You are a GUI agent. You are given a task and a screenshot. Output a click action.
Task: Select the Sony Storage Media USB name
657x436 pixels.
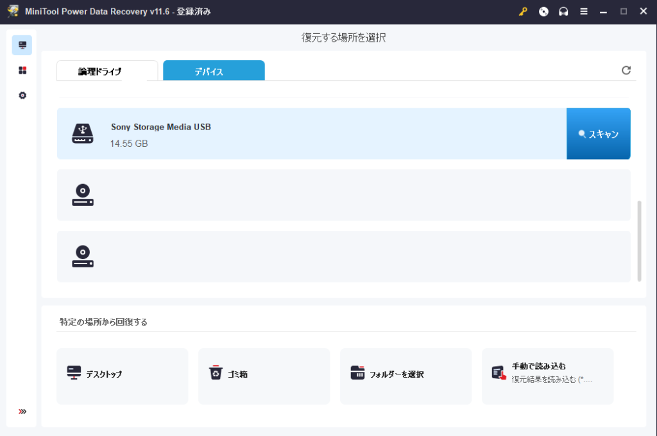coord(161,127)
